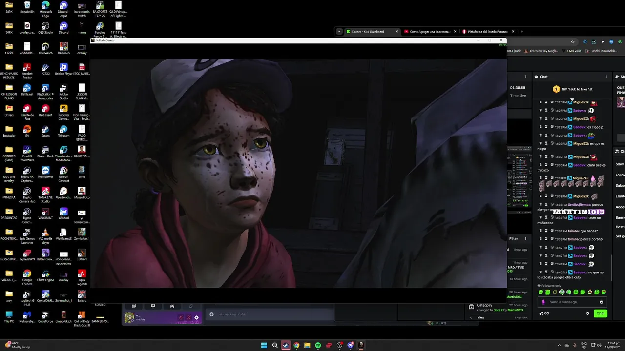Close the Stream - Kick Dashboard tab
The width and height of the screenshot is (625, 351).
point(396,32)
